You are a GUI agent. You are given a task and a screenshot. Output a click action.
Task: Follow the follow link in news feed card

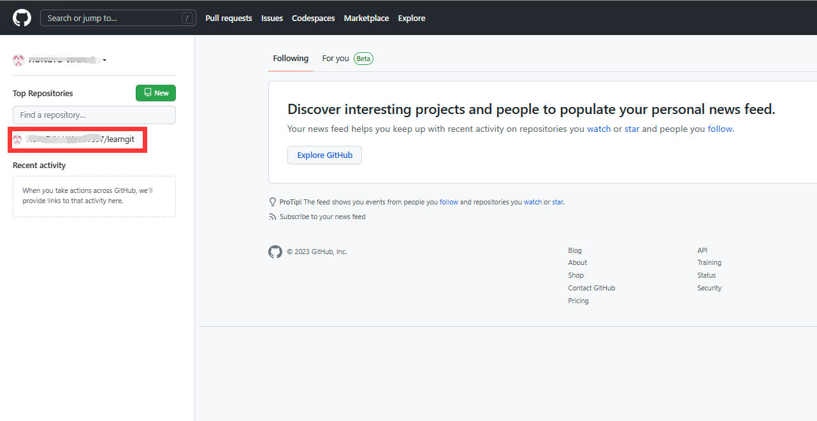pyautogui.click(x=720, y=129)
